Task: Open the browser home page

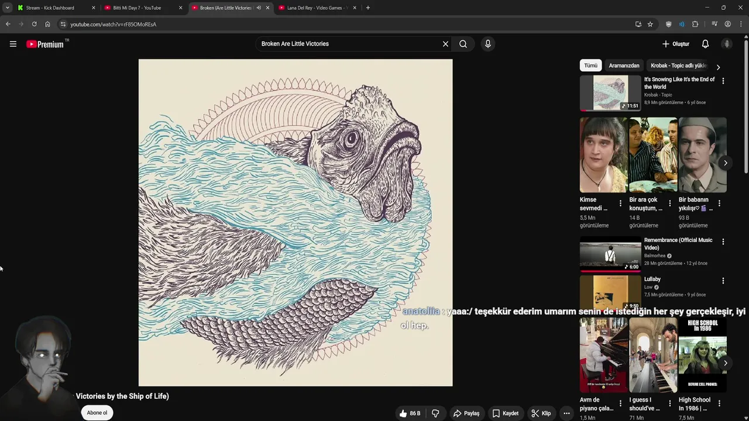Action: click(47, 24)
